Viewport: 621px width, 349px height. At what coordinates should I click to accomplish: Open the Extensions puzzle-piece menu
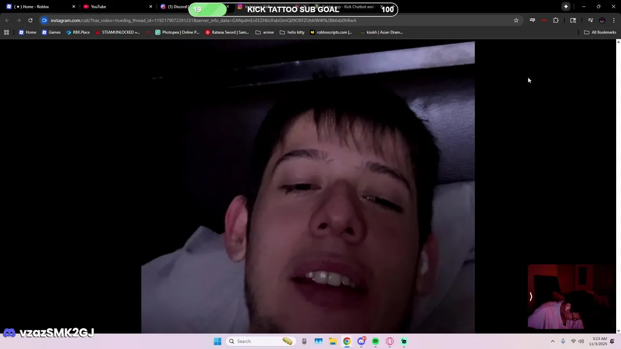556,20
